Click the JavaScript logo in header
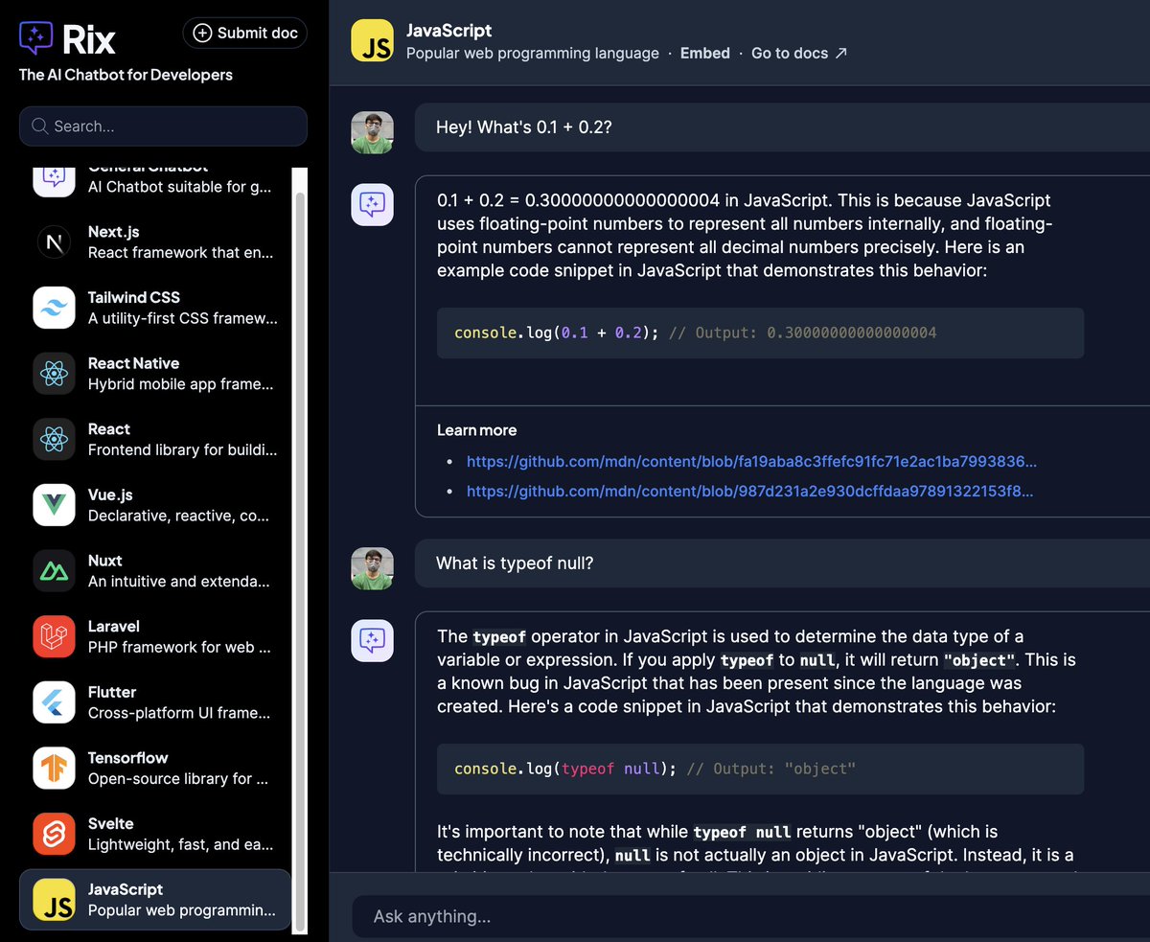This screenshot has height=942, width=1150. [372, 41]
